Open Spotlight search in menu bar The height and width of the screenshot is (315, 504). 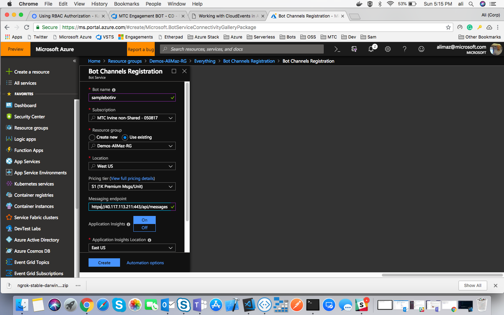tap(471, 4)
